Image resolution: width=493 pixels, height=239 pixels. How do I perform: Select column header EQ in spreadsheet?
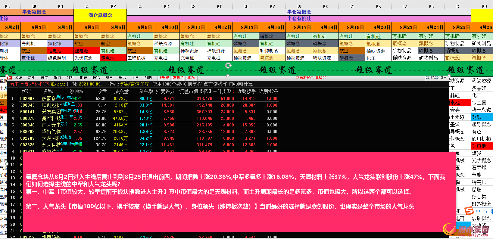point(140,6)
